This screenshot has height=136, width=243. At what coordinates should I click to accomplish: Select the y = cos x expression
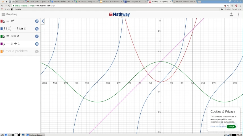tap(11, 36)
